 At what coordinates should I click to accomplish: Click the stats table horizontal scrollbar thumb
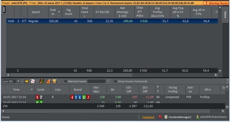pos(71,75)
